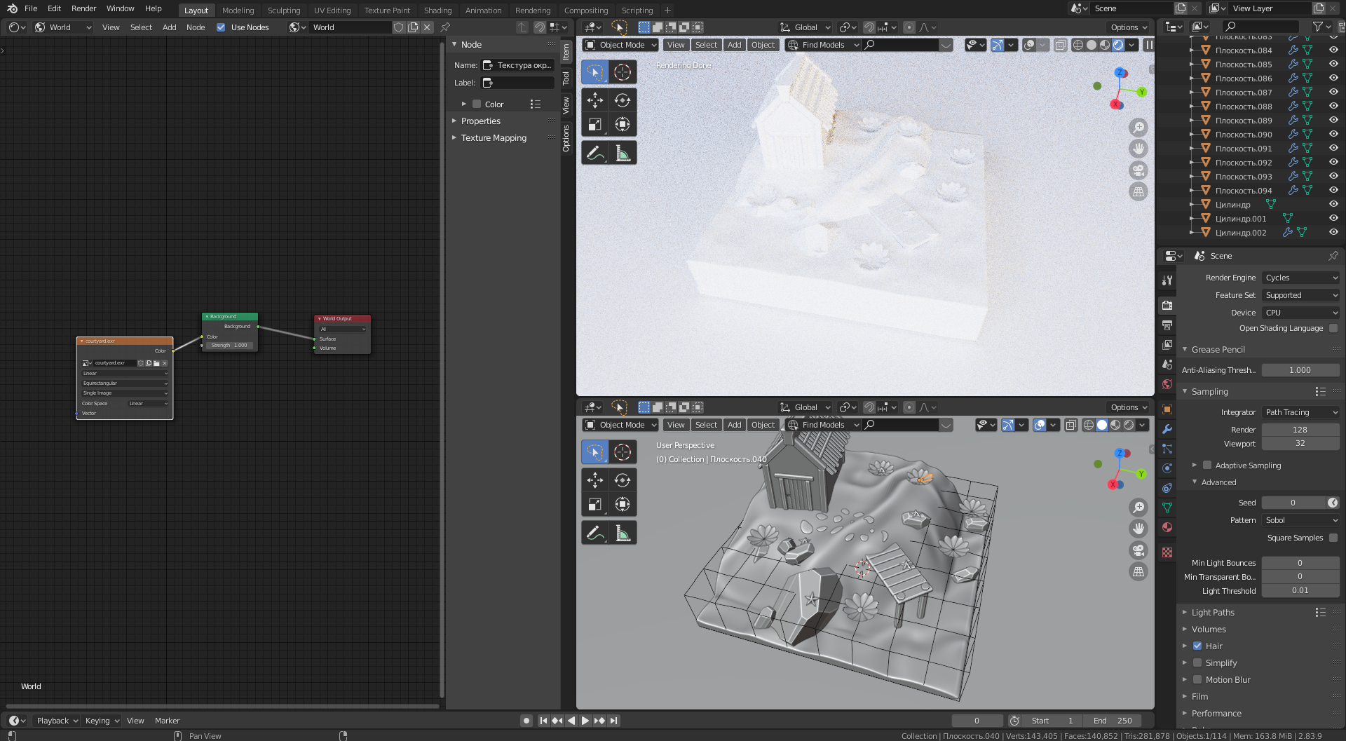Select the Measure tool in bottom viewport
The width and height of the screenshot is (1346, 741).
pyautogui.click(x=623, y=533)
